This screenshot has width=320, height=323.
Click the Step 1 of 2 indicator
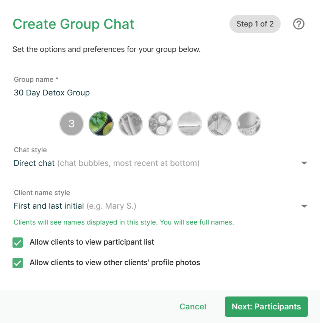point(255,24)
